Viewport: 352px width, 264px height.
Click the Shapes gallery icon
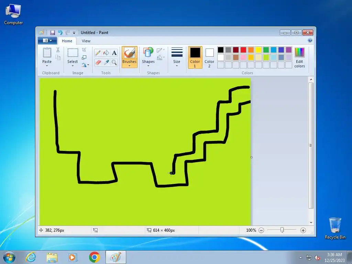click(148, 53)
